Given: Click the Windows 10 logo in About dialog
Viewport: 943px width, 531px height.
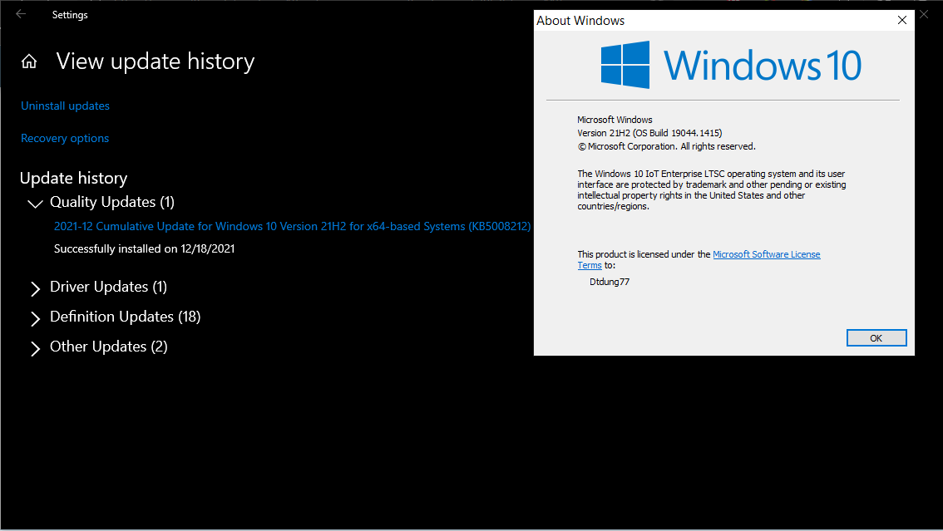Looking at the screenshot, I should [x=731, y=65].
